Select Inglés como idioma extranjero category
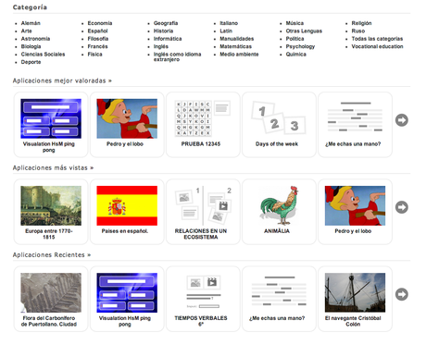Screen dimensions: 426x345 pos(178,56)
